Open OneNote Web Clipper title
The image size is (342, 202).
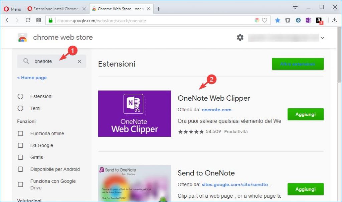pyautogui.click(x=214, y=98)
